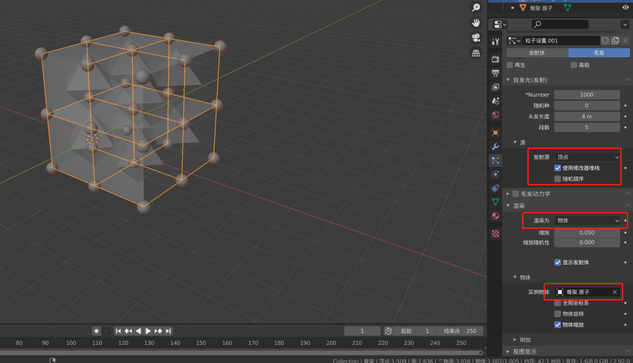Open the Render properties tab icon

pyautogui.click(x=495, y=59)
